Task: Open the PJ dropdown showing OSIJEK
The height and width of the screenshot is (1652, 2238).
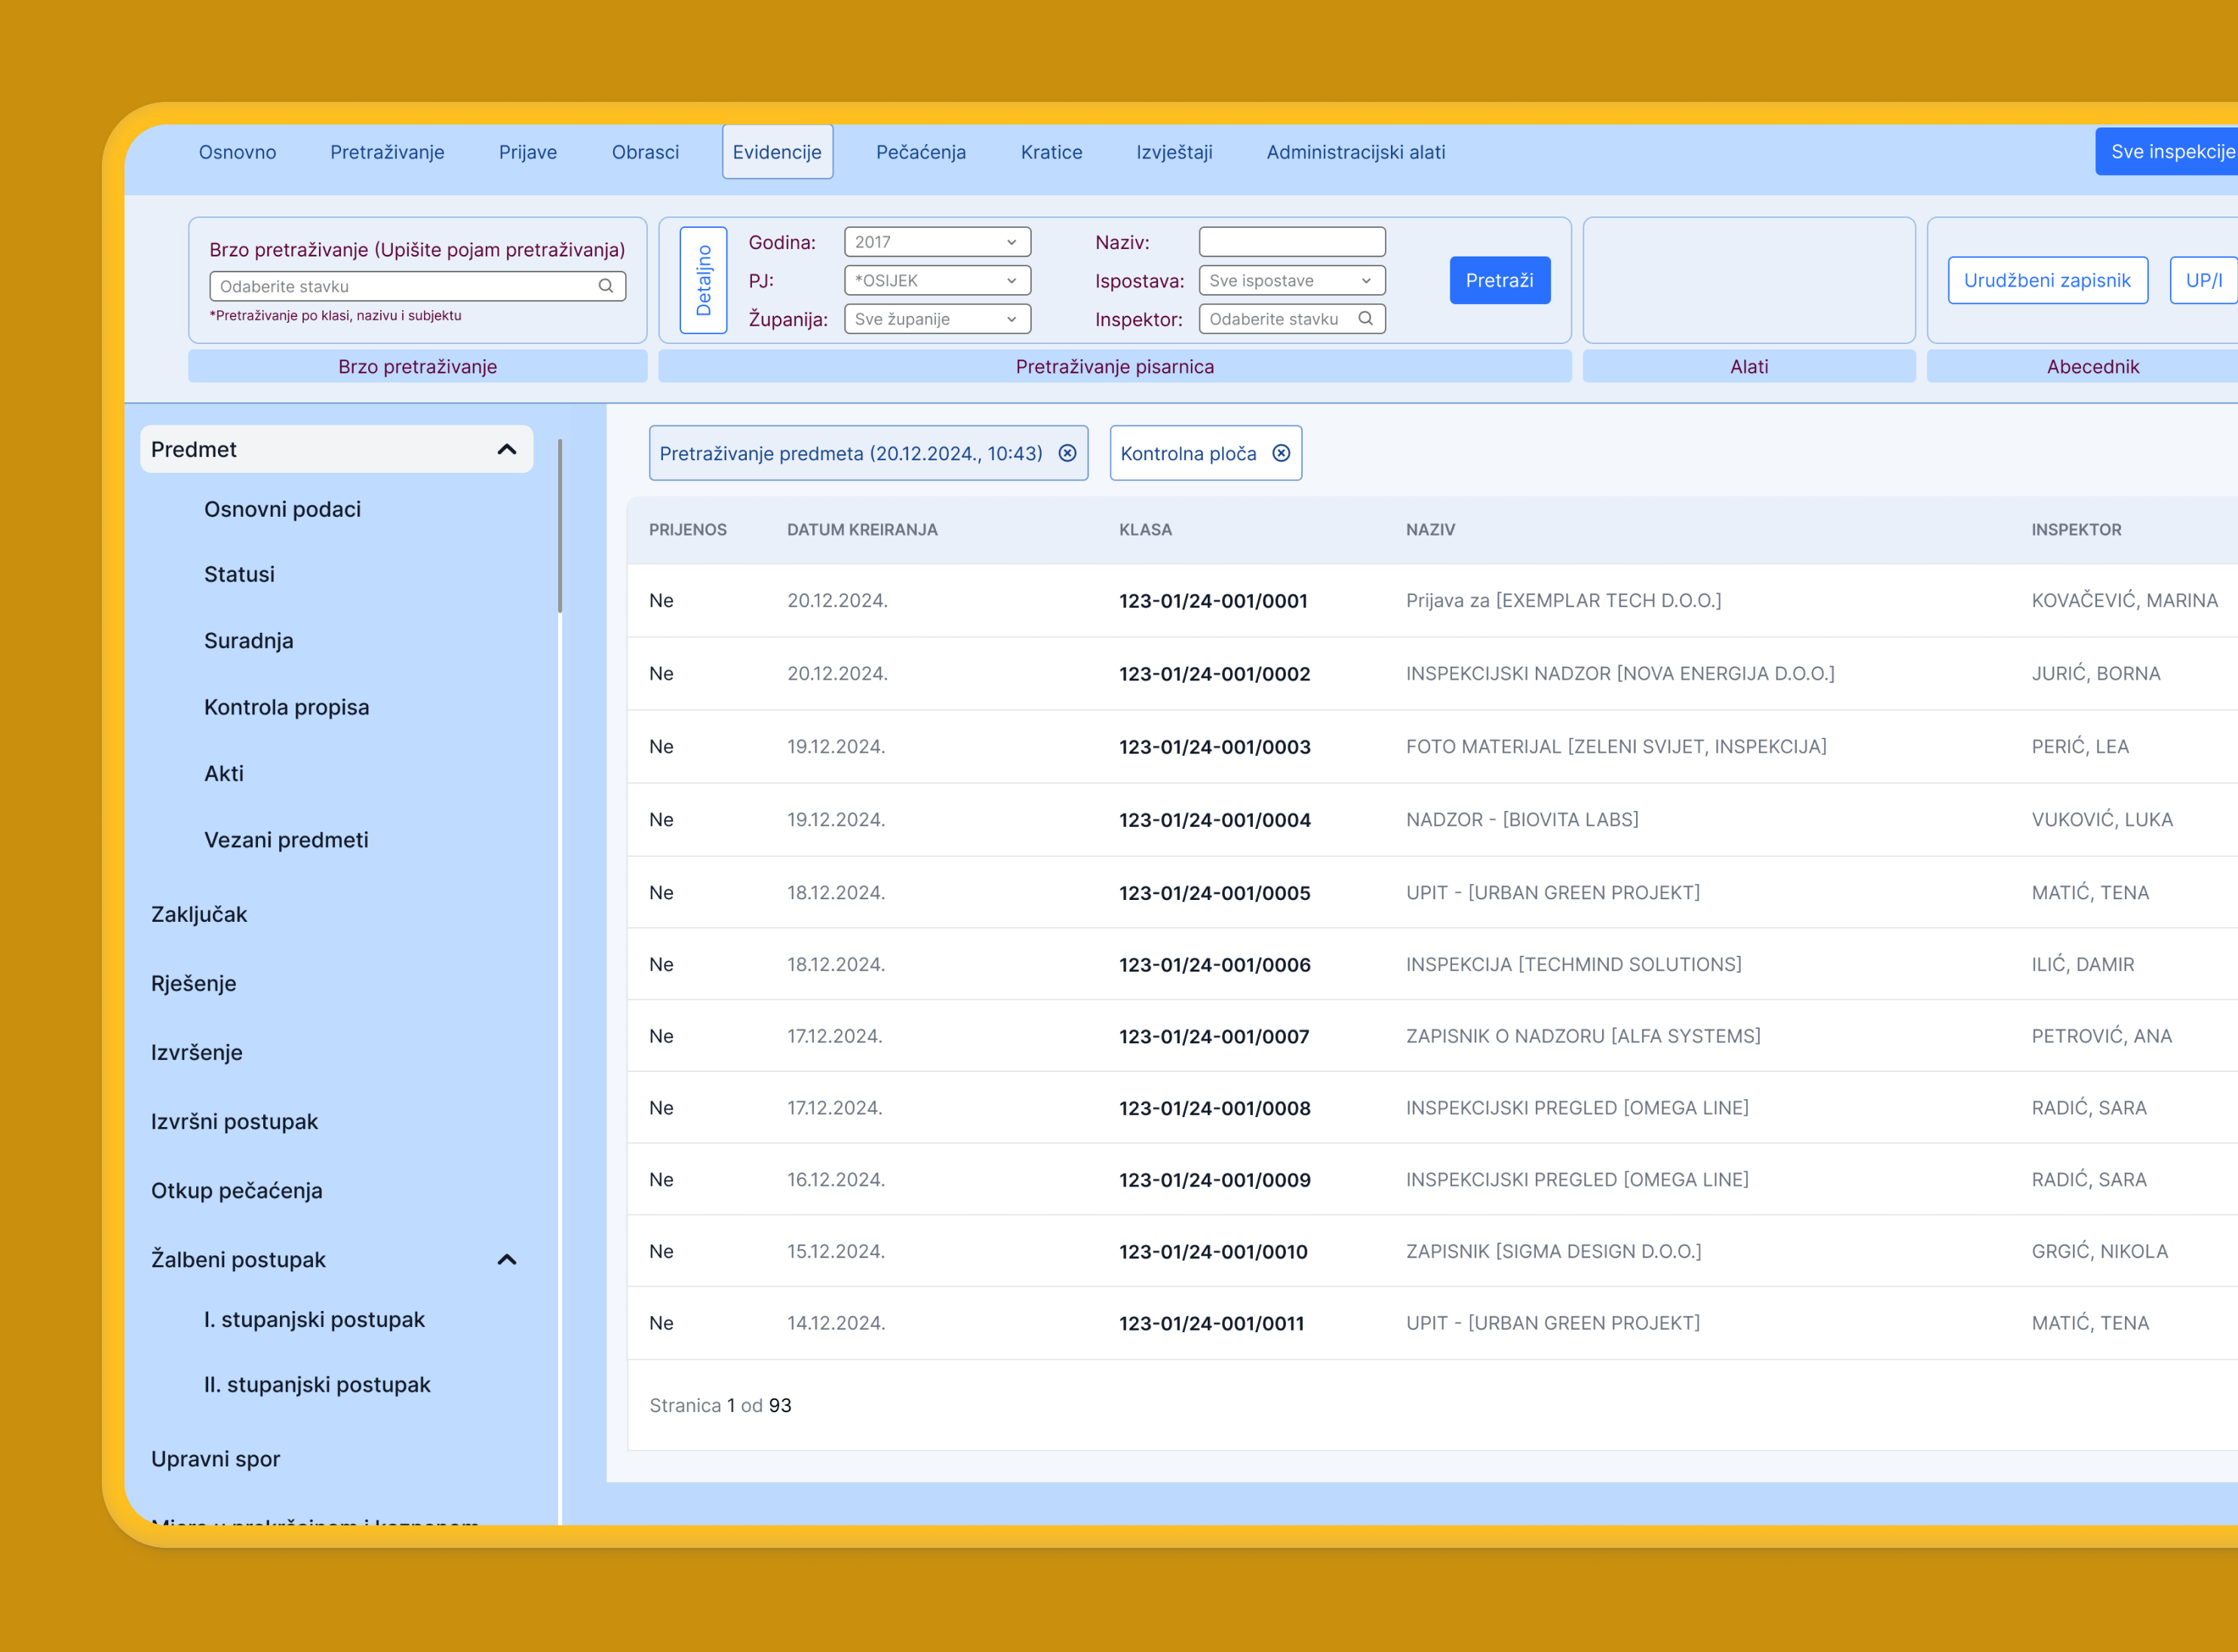Action: pyautogui.click(x=936, y=281)
